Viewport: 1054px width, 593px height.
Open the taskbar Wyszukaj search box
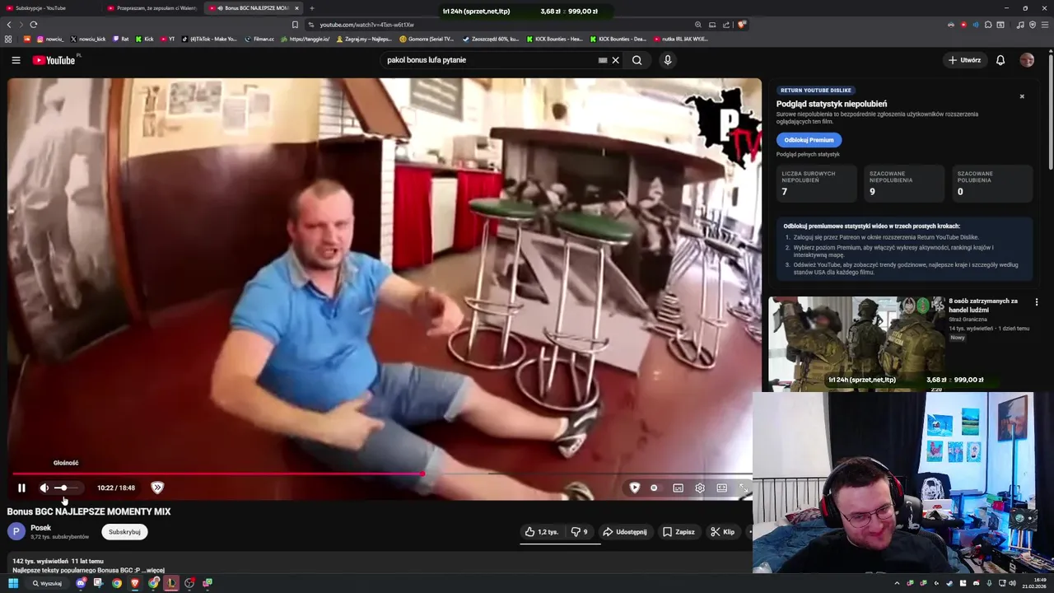click(x=48, y=583)
